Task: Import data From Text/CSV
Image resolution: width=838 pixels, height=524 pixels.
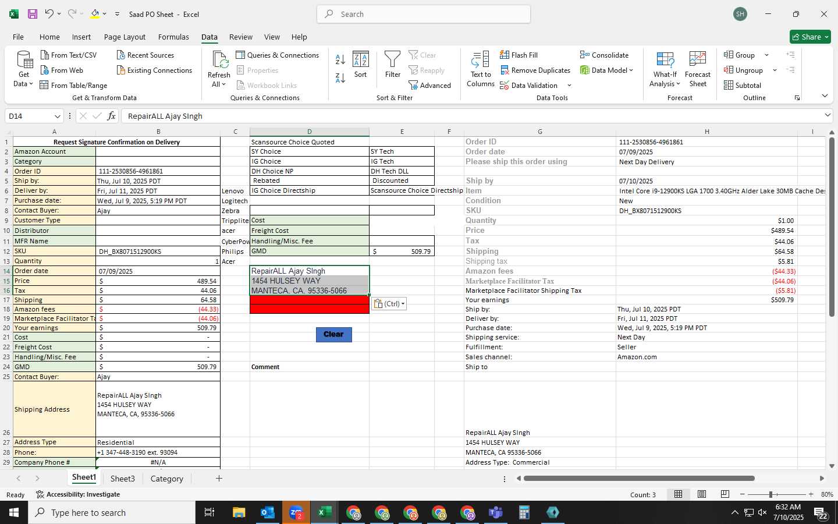Action: [x=69, y=55]
